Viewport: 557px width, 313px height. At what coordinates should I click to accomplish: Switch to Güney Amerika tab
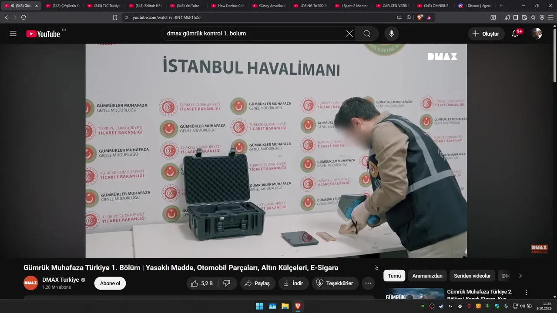coord(269,6)
